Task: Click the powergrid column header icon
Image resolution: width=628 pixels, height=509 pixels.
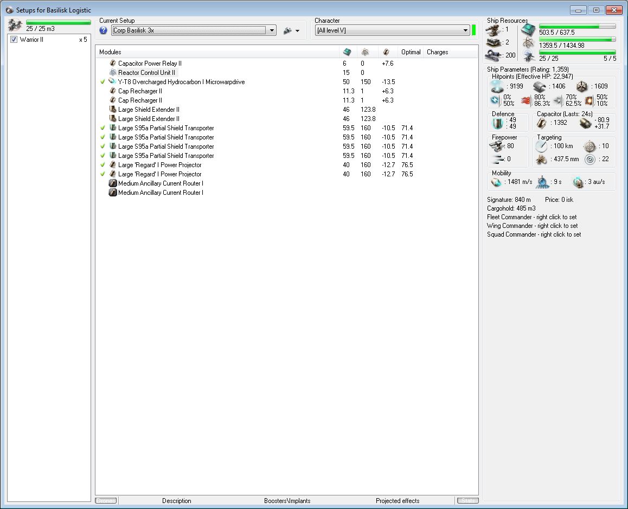Action: pyautogui.click(x=366, y=52)
